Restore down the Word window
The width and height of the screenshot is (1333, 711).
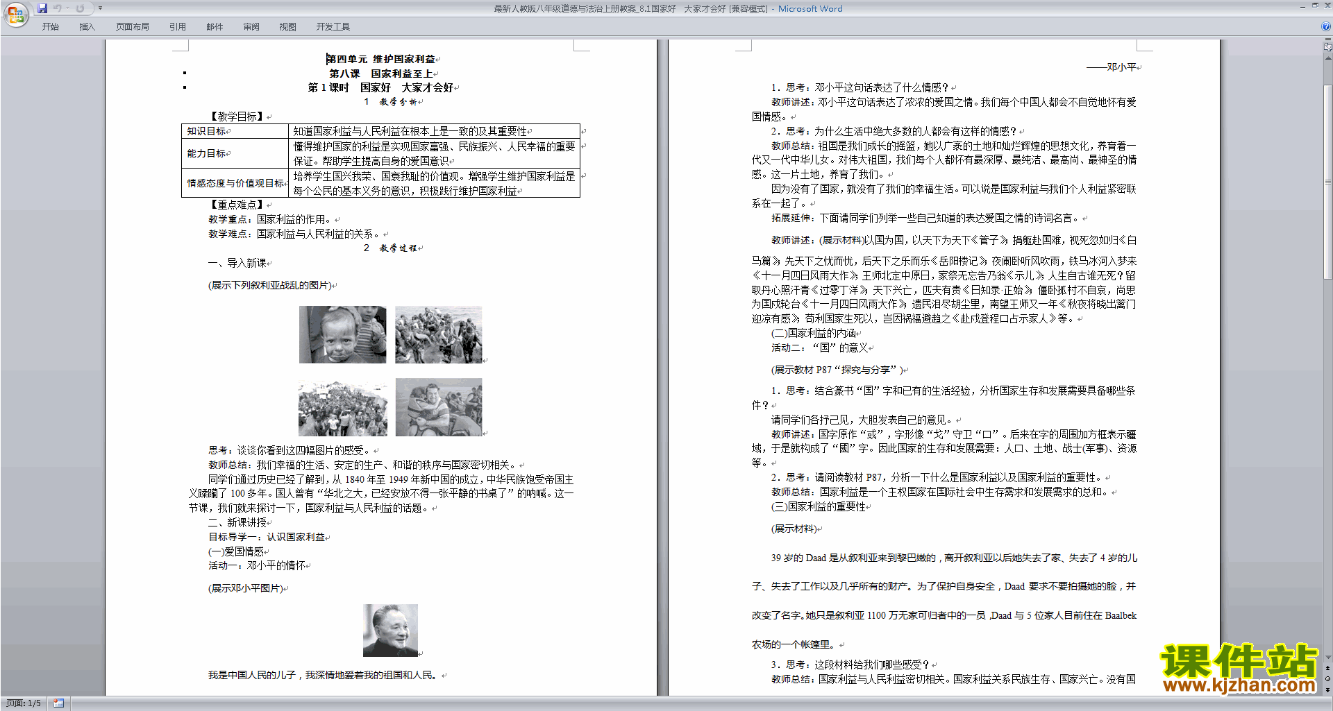tap(1315, 6)
